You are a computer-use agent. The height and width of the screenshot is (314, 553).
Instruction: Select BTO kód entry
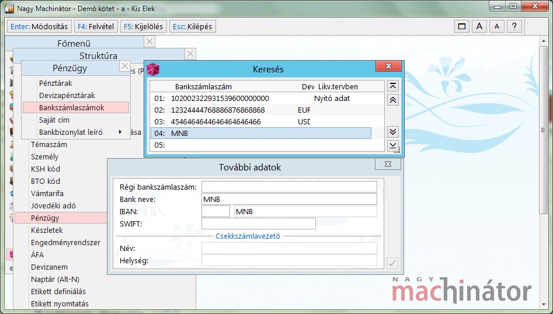46,181
